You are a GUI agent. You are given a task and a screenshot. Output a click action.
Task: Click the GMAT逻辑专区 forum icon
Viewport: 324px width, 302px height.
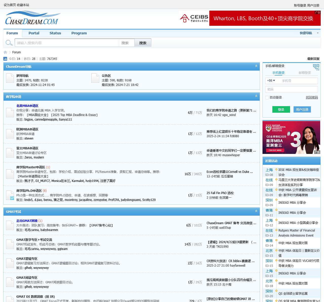pos(10,263)
